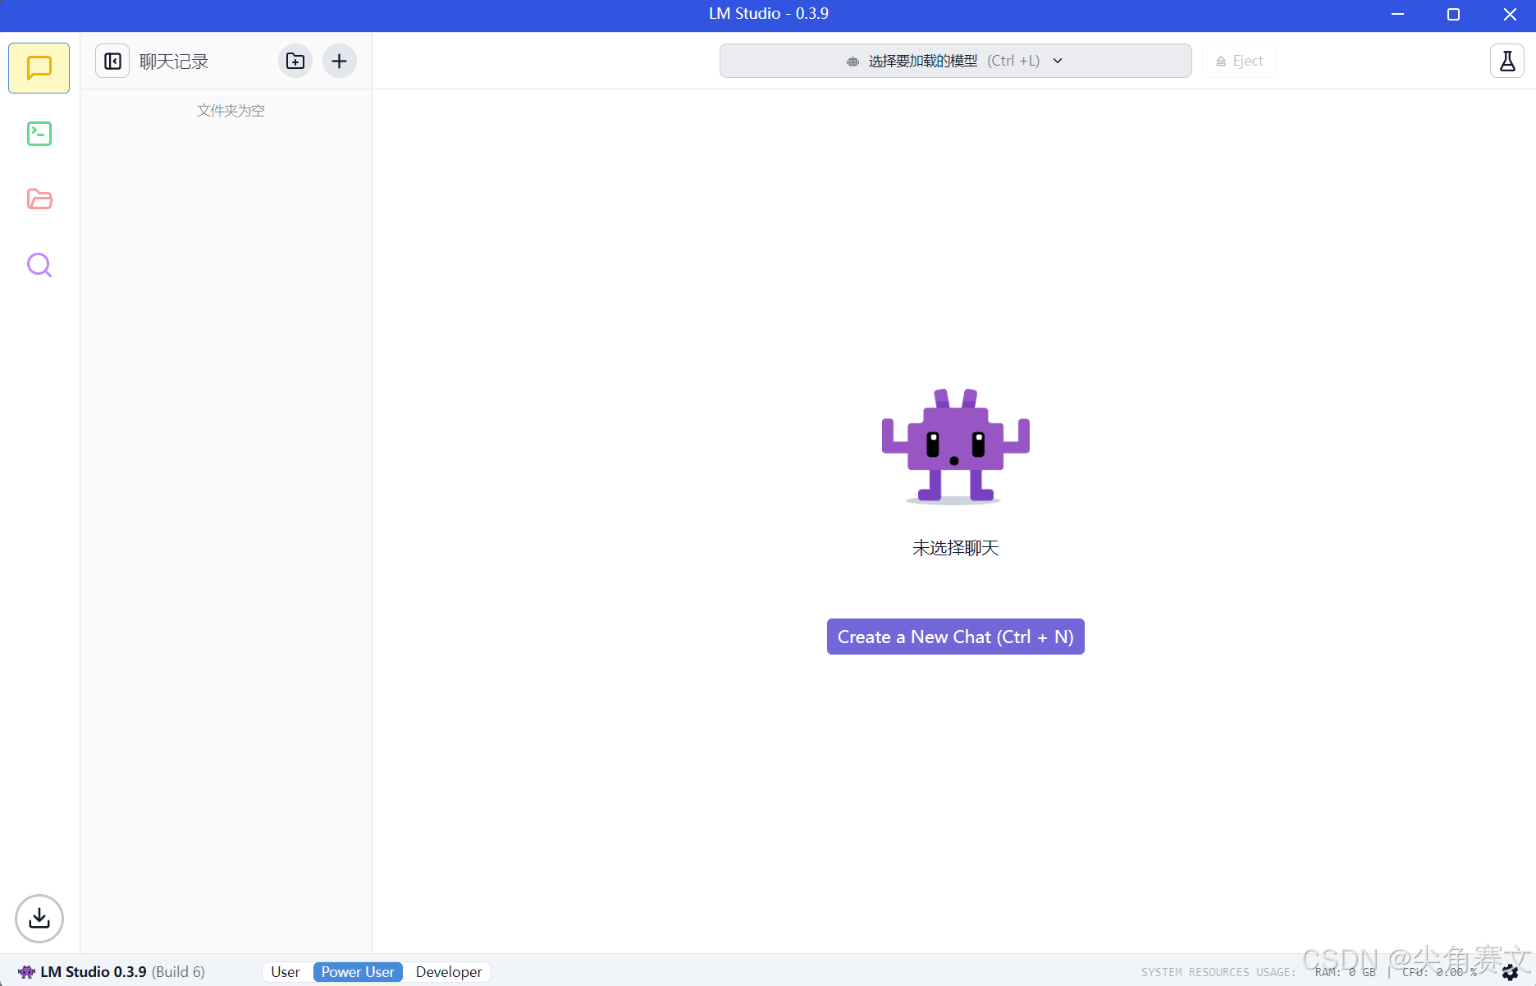Click the 聊天记录 header text
The width and height of the screenshot is (1536, 986).
[x=174, y=62]
